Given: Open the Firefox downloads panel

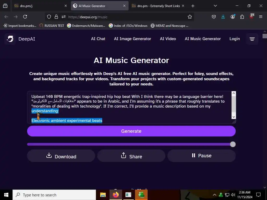Looking at the screenshot, I should click(223, 17).
